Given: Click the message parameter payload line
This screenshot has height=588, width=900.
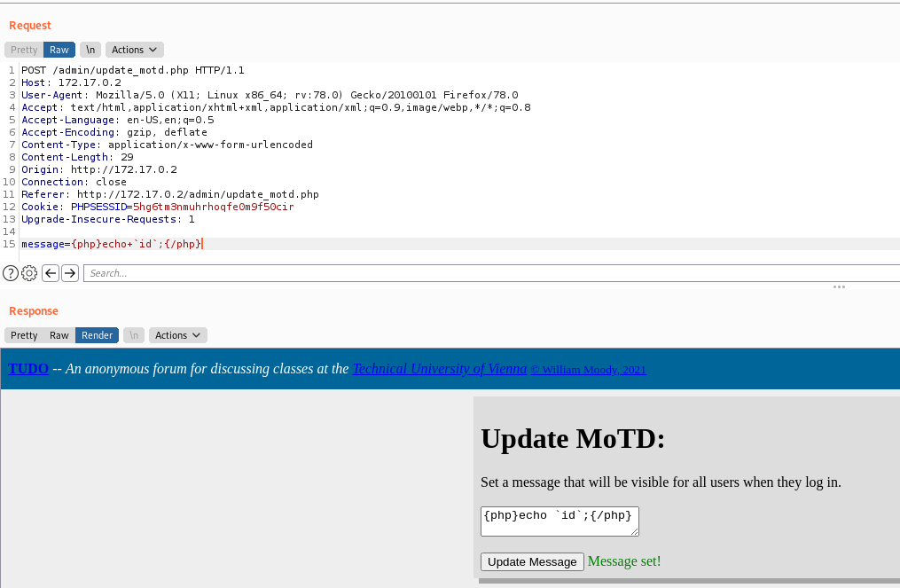Looking at the screenshot, I should (112, 244).
